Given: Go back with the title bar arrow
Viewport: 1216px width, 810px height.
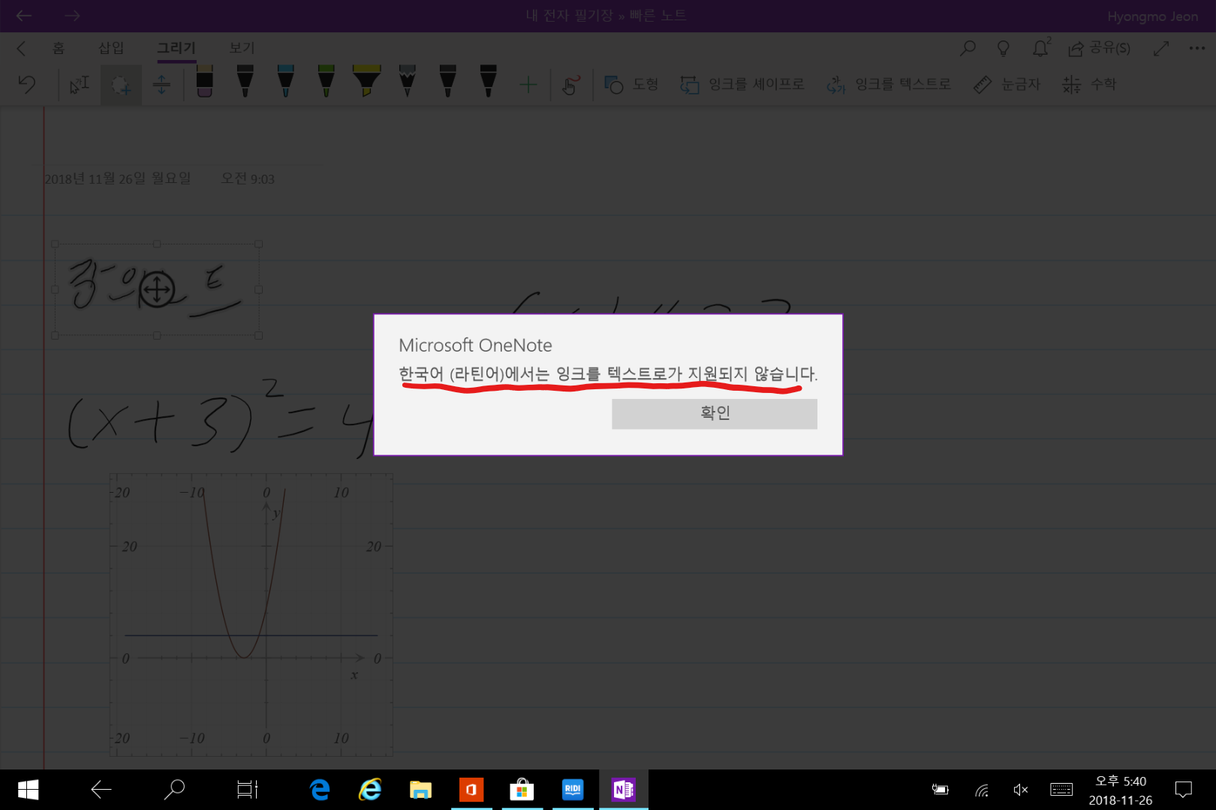Looking at the screenshot, I should [24, 16].
